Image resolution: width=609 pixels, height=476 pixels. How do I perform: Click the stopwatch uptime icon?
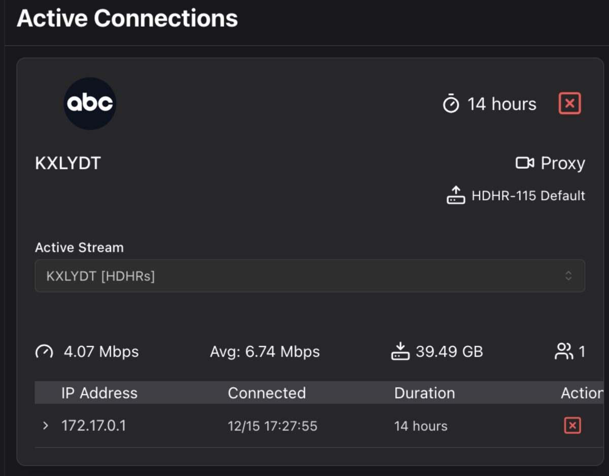451,104
